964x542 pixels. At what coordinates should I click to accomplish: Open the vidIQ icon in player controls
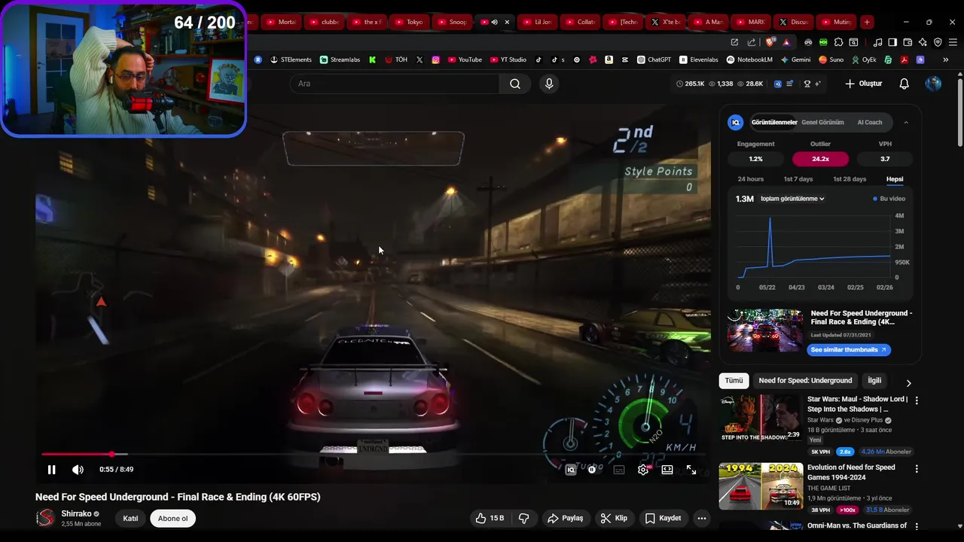(571, 470)
